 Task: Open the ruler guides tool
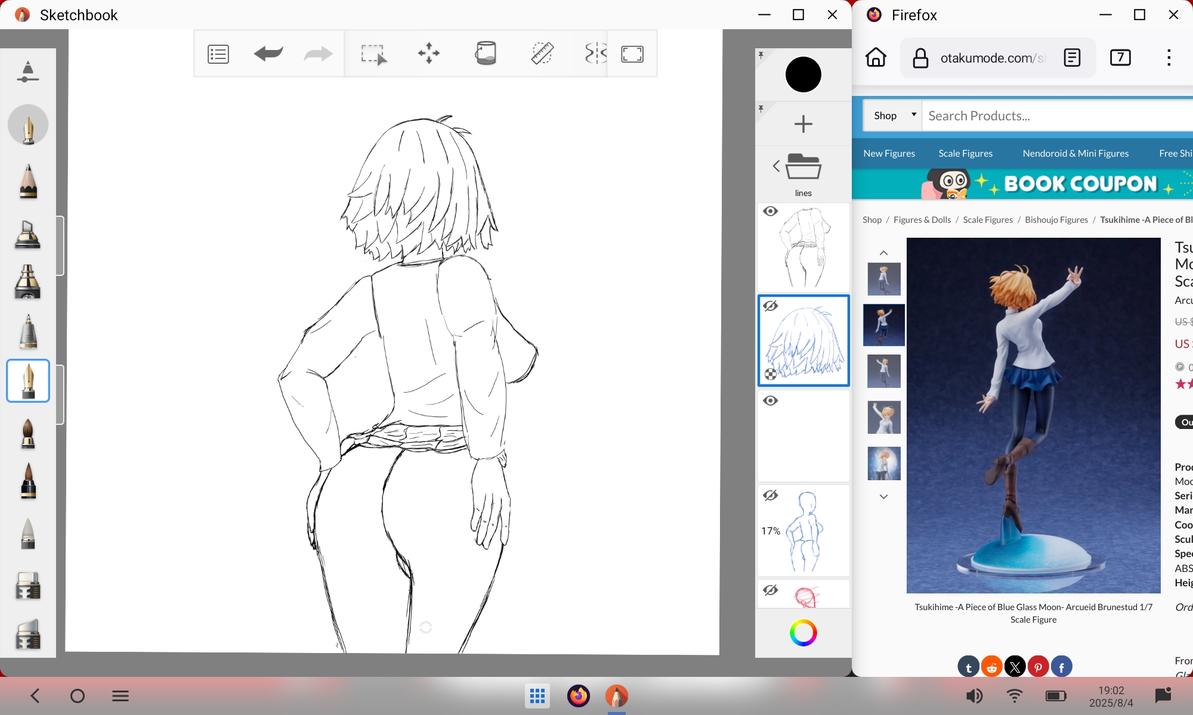[x=542, y=54]
